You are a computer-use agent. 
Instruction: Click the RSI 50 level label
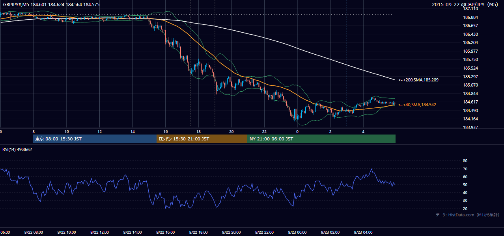tap(465, 184)
